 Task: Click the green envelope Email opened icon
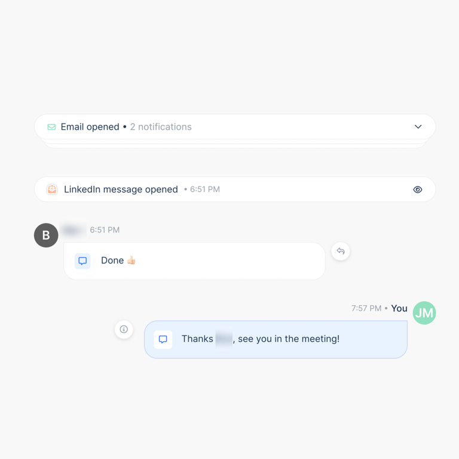click(51, 127)
